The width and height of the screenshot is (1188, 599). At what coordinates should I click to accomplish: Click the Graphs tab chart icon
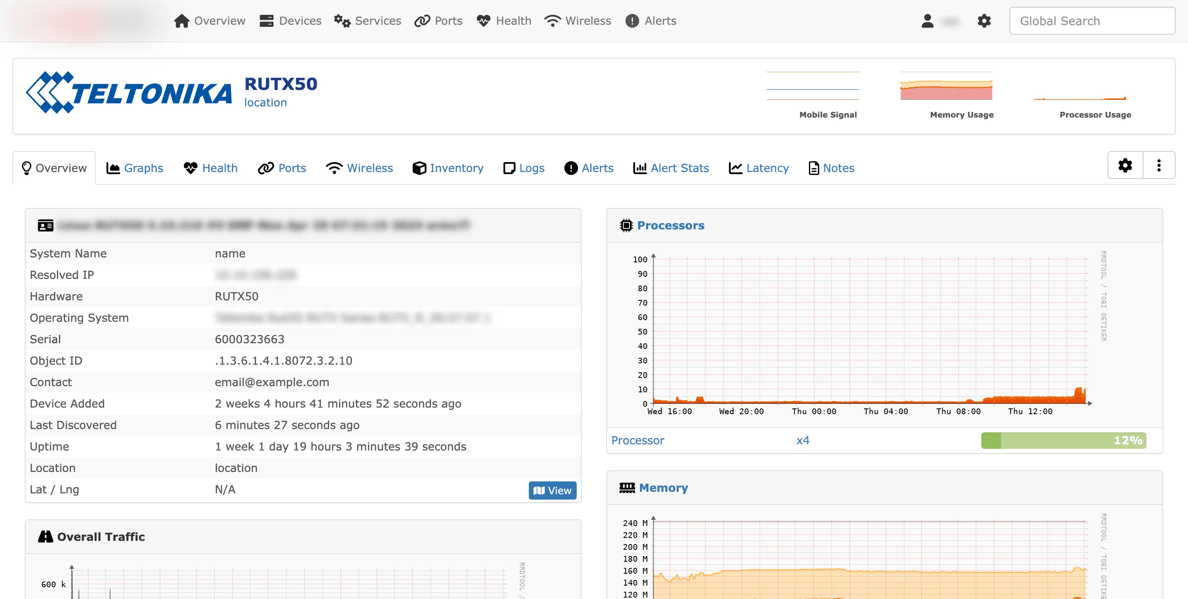113,168
